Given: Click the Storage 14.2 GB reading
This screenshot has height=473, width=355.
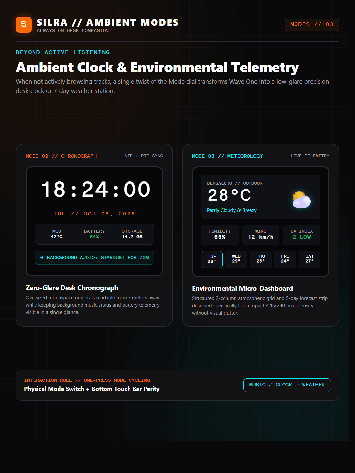Looking at the screenshot, I should (x=132, y=234).
